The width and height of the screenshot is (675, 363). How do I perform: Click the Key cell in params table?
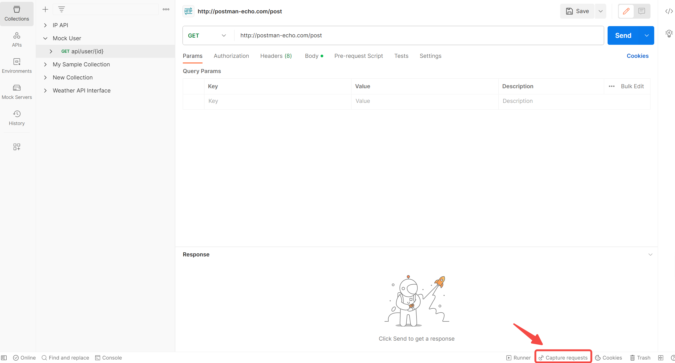pyautogui.click(x=278, y=101)
